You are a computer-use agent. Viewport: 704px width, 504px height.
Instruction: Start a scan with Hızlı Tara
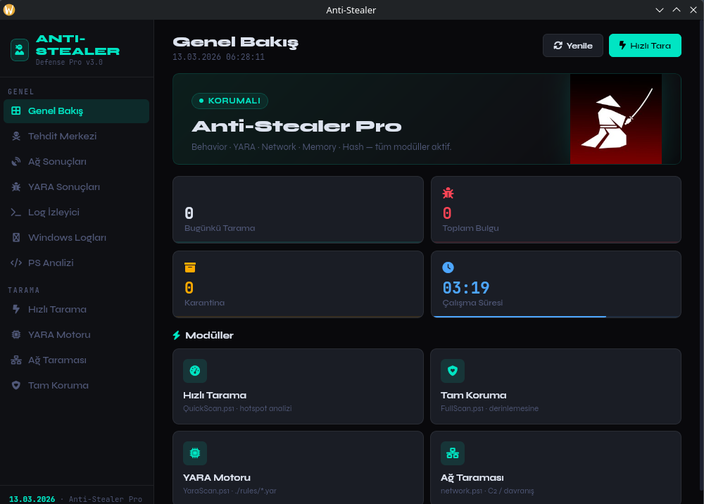645,45
